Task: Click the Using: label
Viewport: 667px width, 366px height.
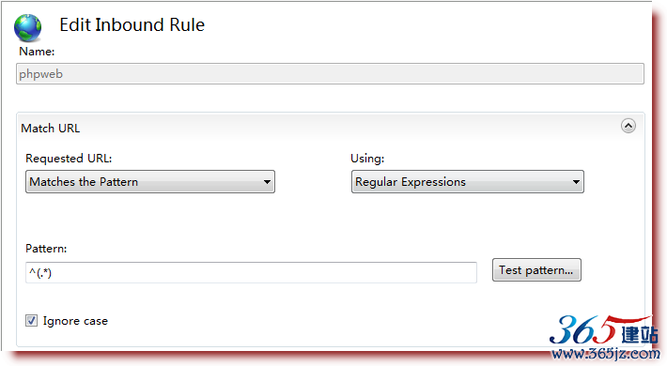Action: tap(367, 159)
